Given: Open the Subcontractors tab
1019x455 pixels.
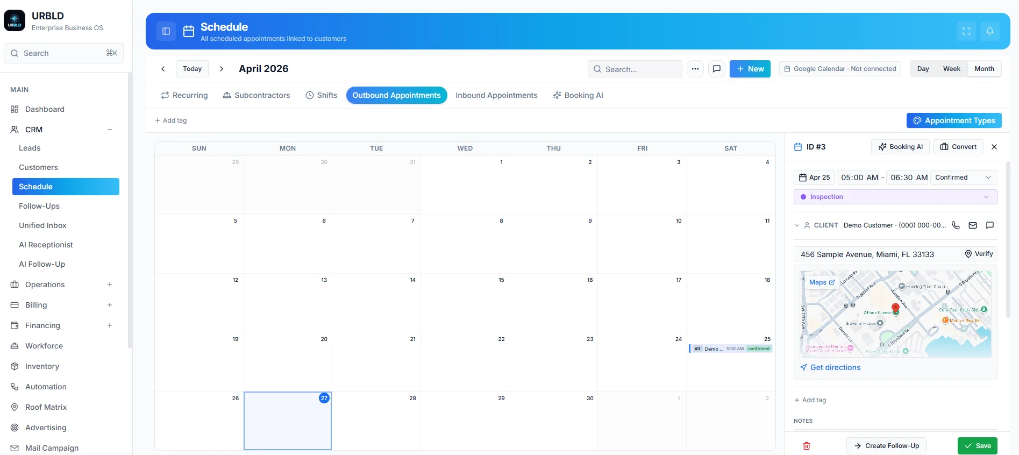Looking at the screenshot, I should click(x=256, y=95).
